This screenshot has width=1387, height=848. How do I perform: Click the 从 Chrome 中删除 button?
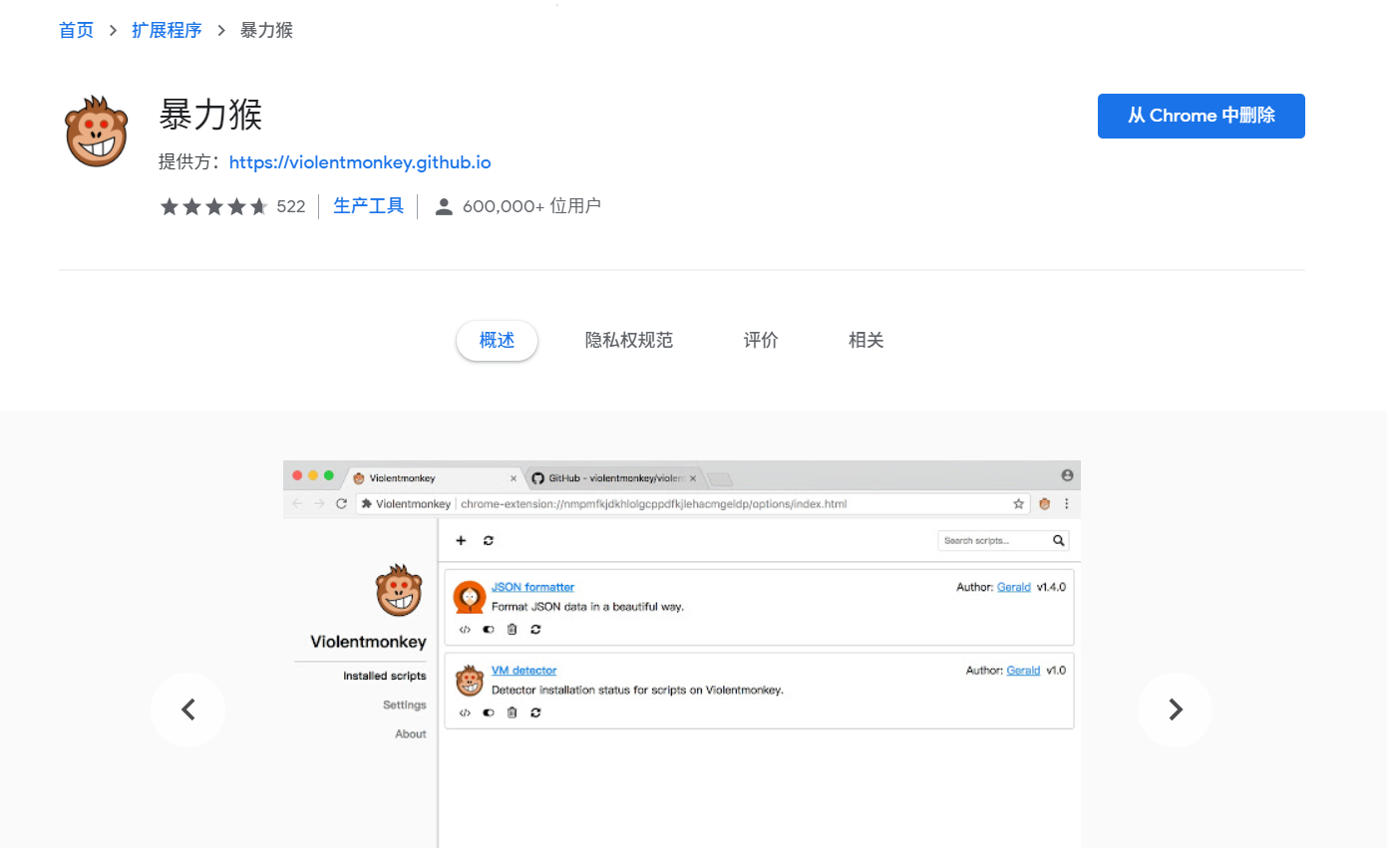pos(1202,116)
